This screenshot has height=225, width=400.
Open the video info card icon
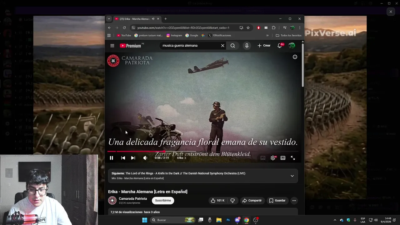[295, 57]
